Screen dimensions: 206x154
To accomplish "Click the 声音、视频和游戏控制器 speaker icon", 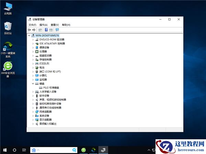I will pos(37,100).
